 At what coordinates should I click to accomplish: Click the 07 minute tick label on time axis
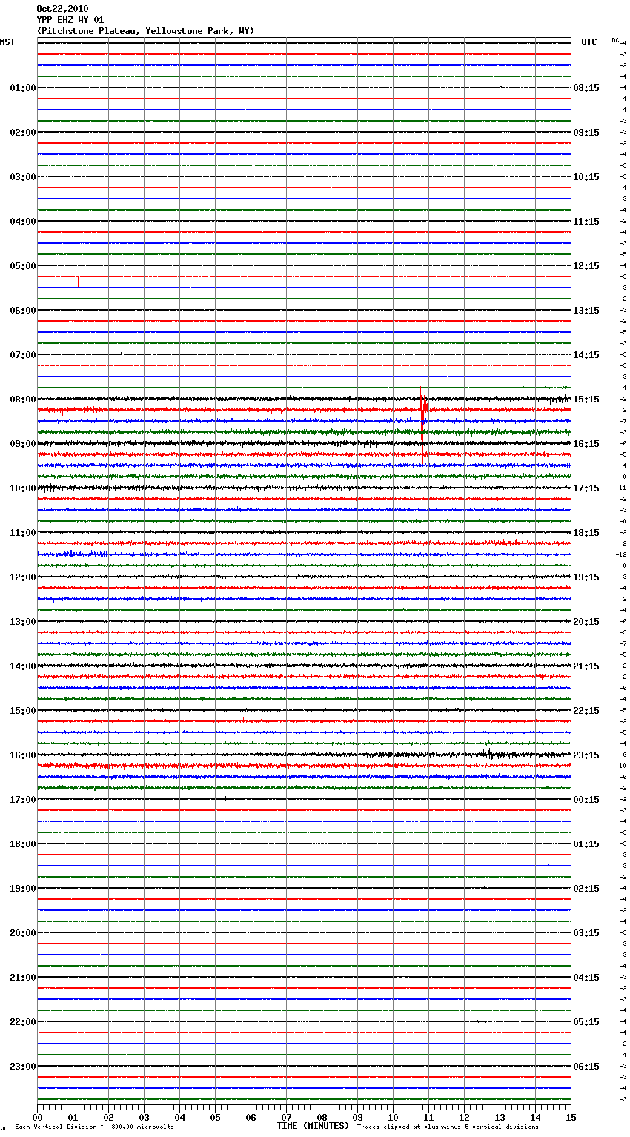286,1117
